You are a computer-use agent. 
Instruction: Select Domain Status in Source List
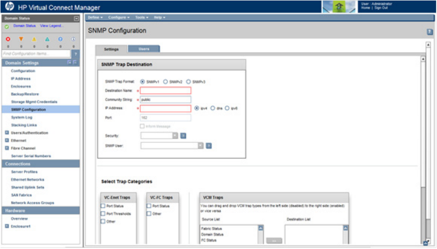tap(212, 234)
